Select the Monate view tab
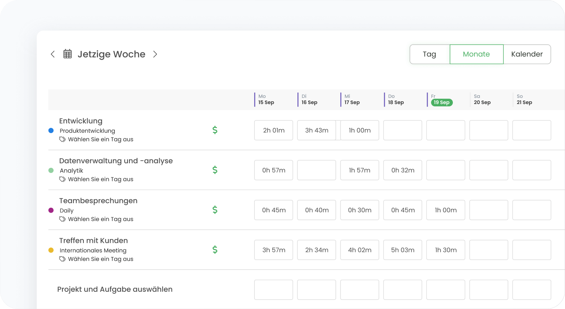 (476, 54)
